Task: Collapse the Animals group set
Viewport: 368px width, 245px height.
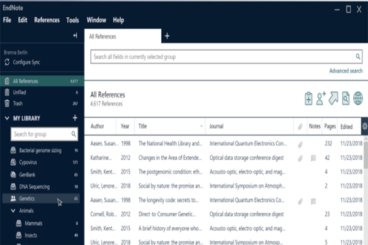Action: [15, 211]
